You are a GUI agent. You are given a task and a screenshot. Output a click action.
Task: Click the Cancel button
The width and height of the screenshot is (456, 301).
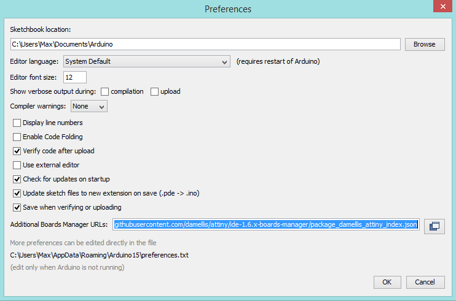(425, 282)
